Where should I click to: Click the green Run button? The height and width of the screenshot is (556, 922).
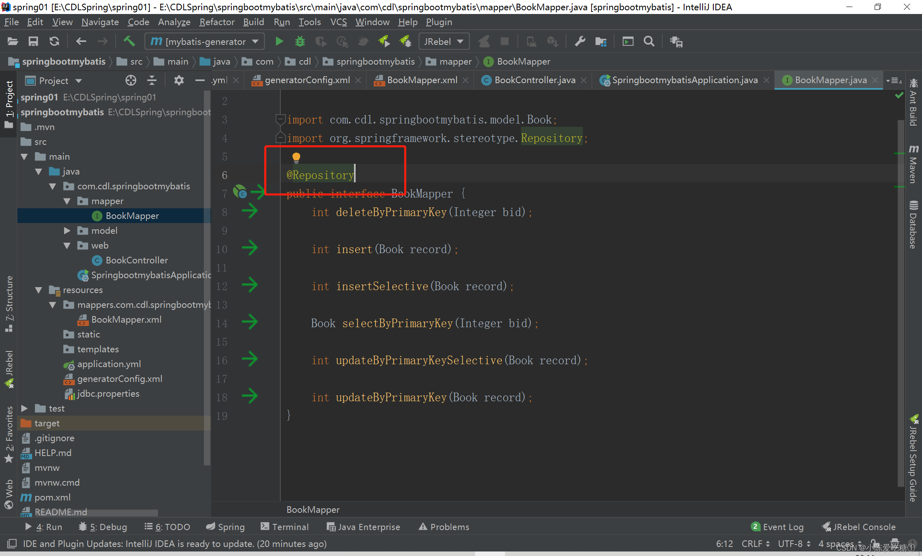[279, 42]
